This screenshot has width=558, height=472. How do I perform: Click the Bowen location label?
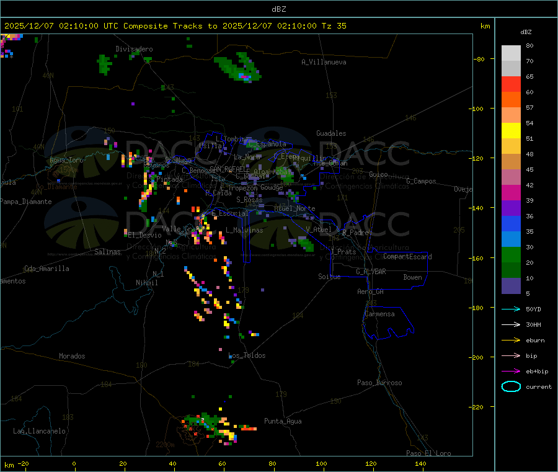412,277
